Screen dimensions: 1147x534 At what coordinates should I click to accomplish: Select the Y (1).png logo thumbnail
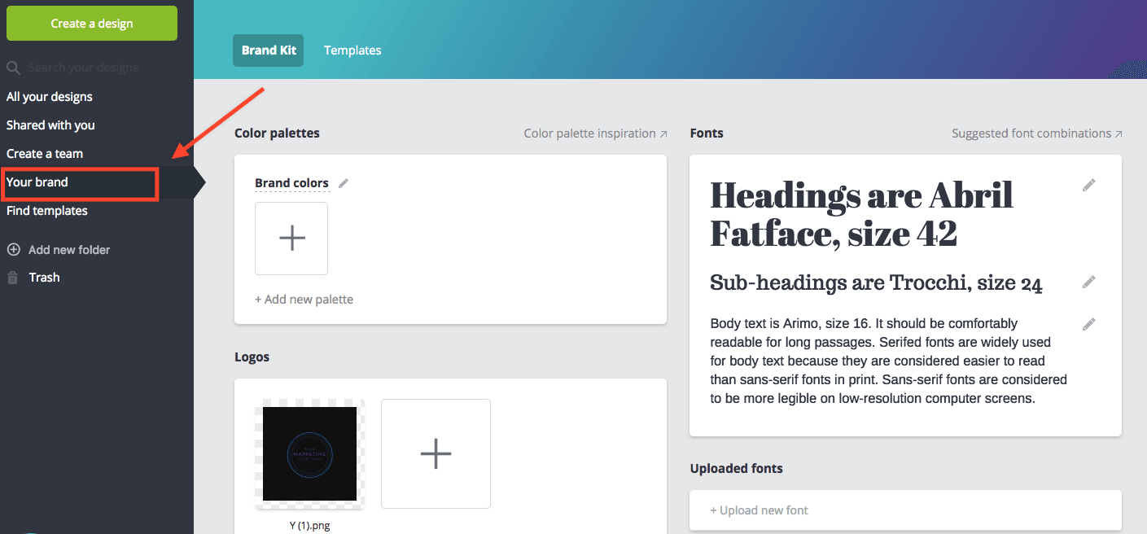point(309,454)
